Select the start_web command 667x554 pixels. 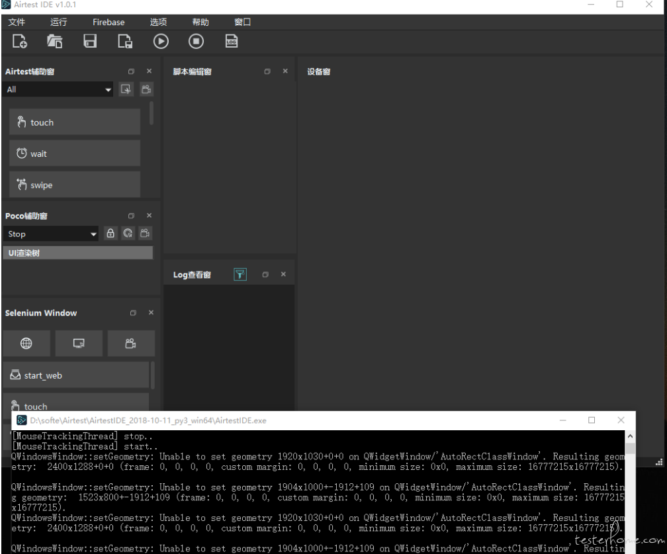pos(76,375)
